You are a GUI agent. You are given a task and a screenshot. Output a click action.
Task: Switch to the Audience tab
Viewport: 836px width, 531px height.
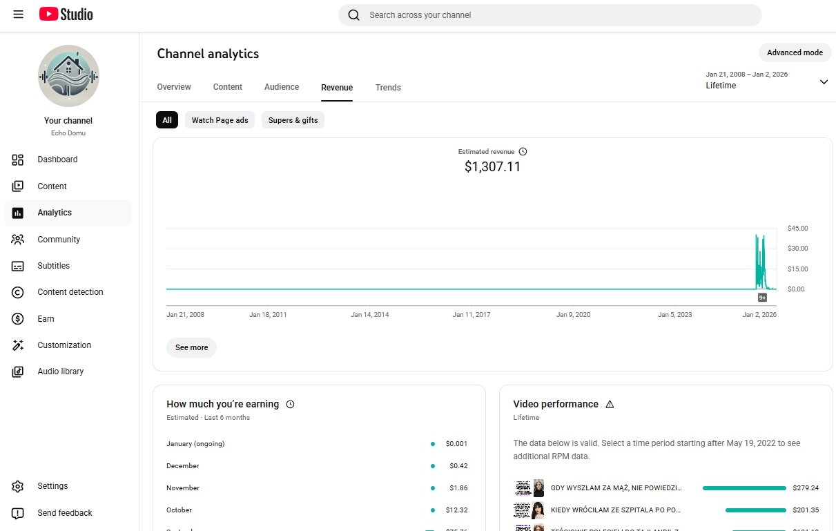[282, 87]
